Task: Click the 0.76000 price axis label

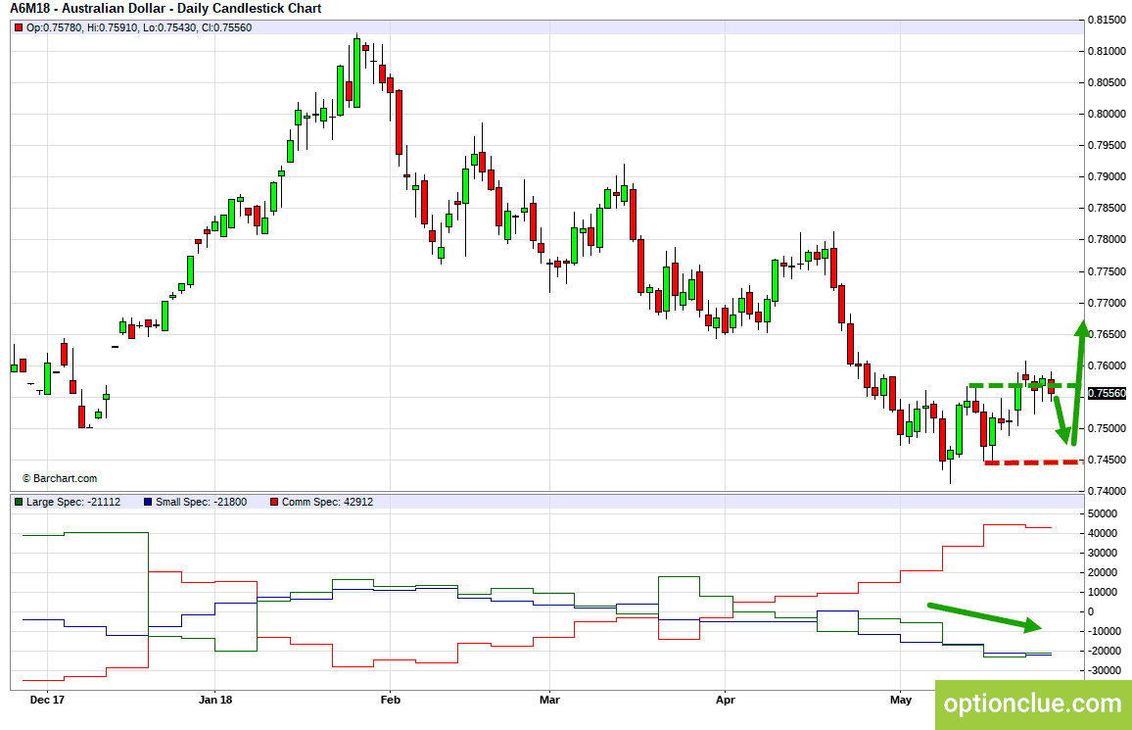Action: click(1107, 366)
